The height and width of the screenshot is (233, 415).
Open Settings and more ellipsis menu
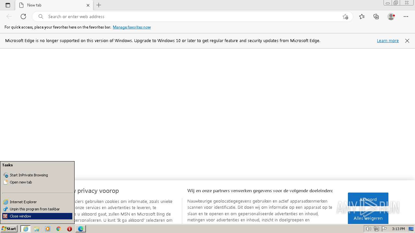point(406,17)
